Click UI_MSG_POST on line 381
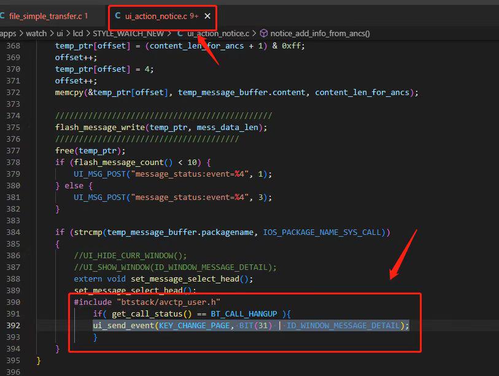 pyautogui.click(x=100, y=198)
